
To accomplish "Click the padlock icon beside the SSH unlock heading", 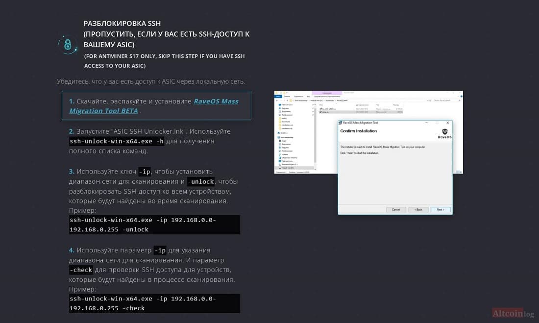I will click(x=68, y=45).
